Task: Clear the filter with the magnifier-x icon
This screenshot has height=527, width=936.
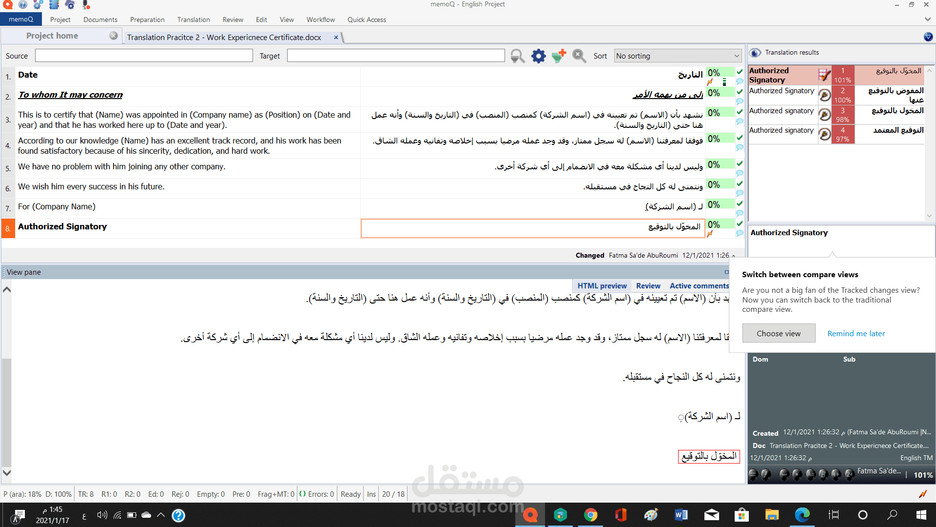Action: coord(579,56)
